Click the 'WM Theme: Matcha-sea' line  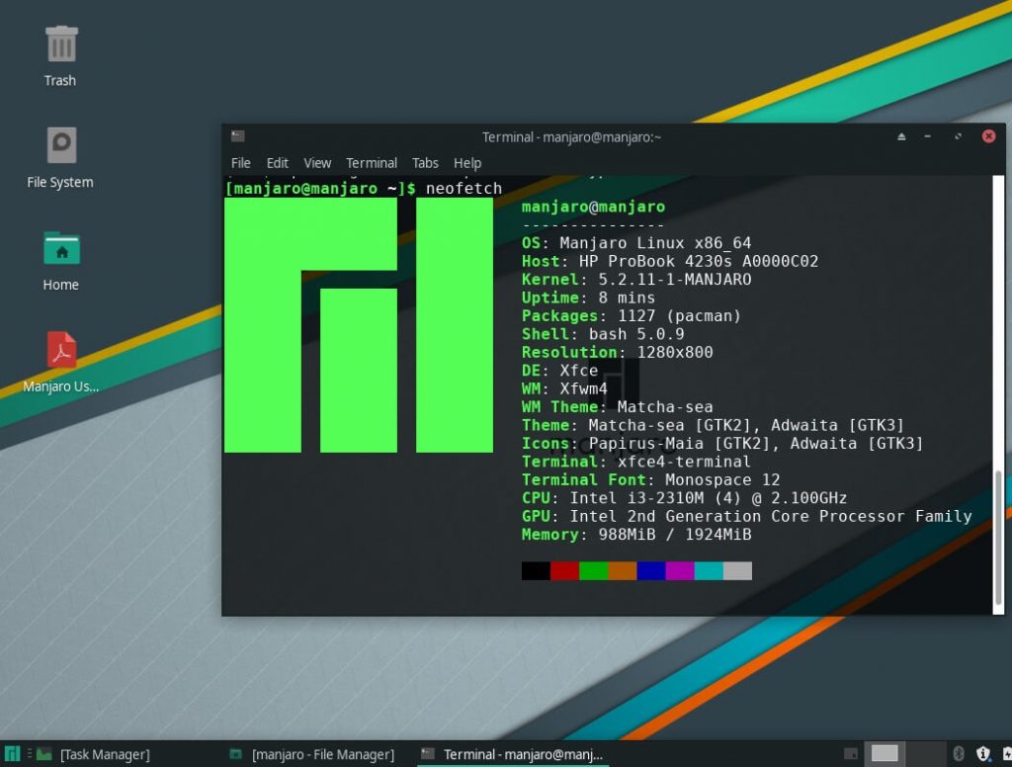[617, 407]
